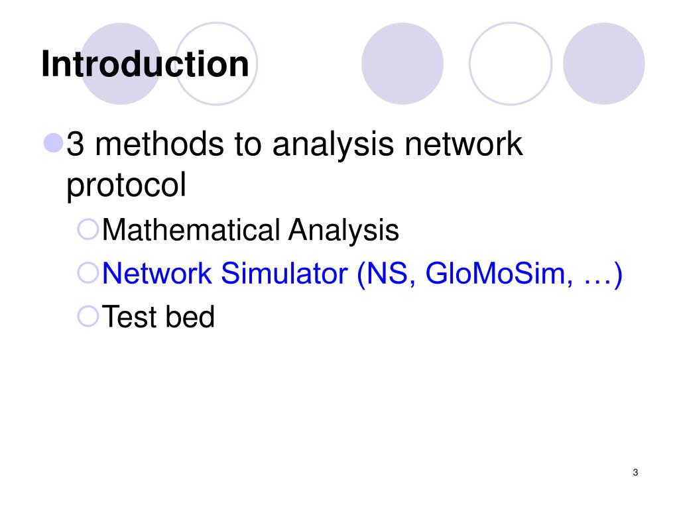Click the word 'network' in the main bullet
Viewport: 679px width, 509px height.
point(463,144)
